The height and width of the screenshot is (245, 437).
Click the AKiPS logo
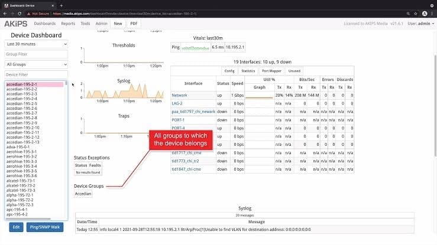click(16, 24)
